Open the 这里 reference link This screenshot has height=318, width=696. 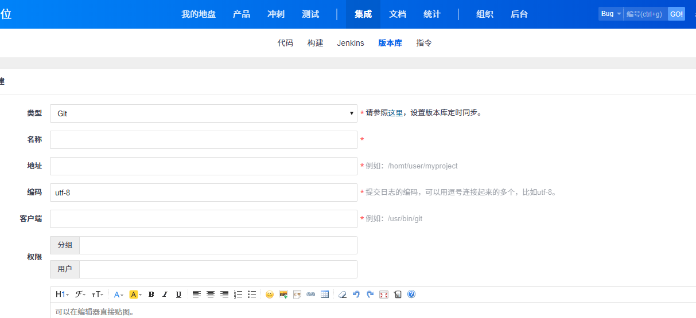coord(395,113)
